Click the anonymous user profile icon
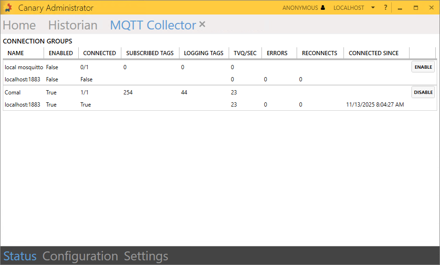Viewport: 440px width, 265px height. point(323,8)
